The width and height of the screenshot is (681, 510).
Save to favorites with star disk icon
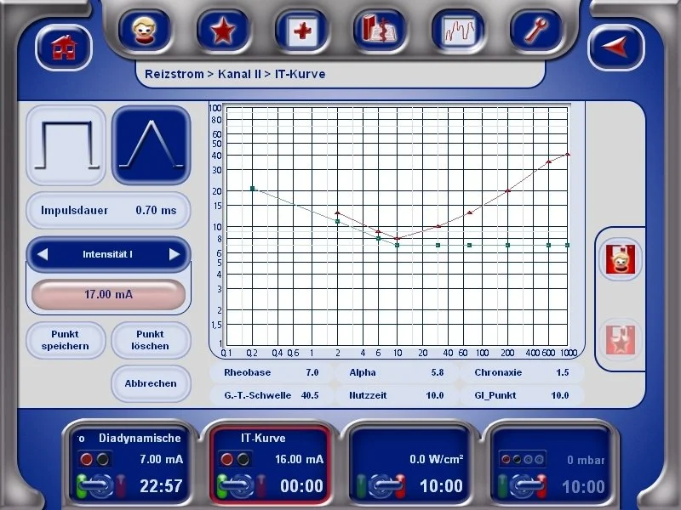coord(621,341)
